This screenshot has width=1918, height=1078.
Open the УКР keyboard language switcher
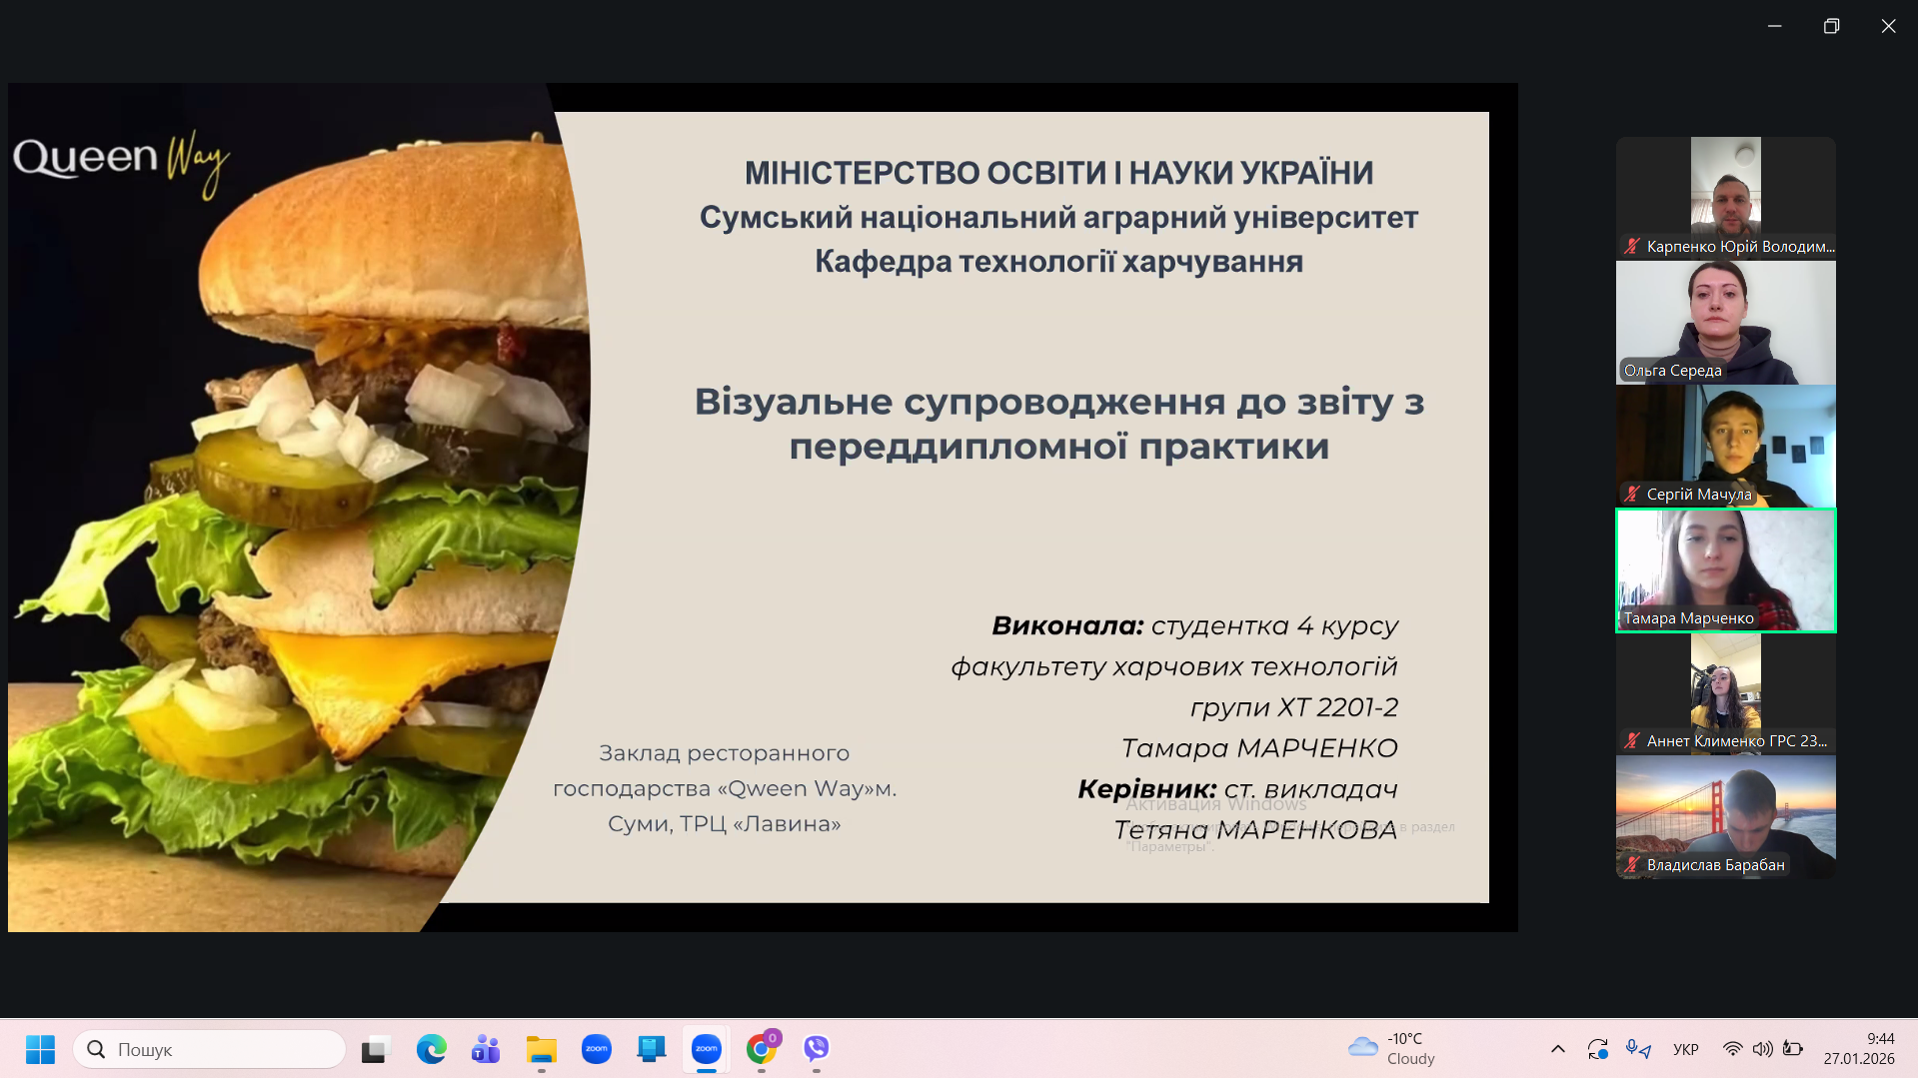click(x=1685, y=1049)
